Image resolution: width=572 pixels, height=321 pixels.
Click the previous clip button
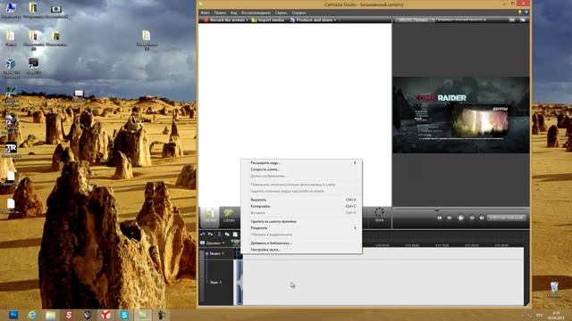pyautogui.click(x=439, y=218)
